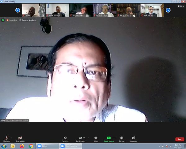Open Firefox from the Windows taskbar
Image resolution: width=186 pixels, height=149 pixels.
click(22, 146)
